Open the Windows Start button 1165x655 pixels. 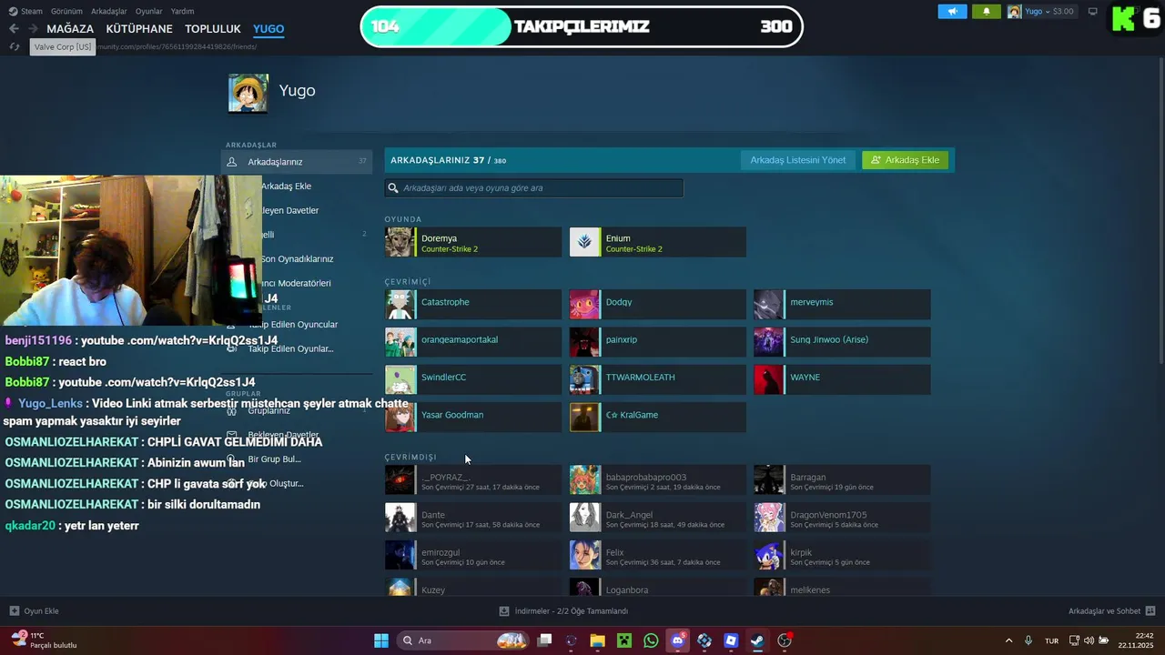point(381,640)
